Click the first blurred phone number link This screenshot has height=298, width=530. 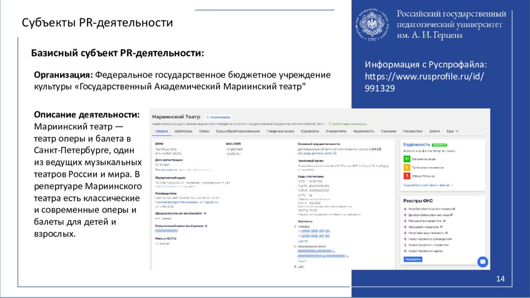coord(314,231)
